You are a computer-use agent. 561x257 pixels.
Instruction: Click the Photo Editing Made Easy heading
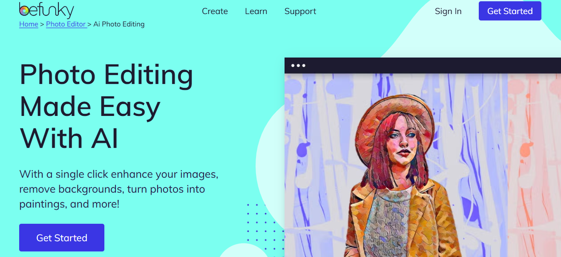coord(107,107)
